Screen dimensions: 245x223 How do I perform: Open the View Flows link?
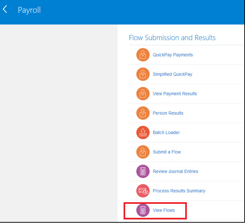coord(164,210)
